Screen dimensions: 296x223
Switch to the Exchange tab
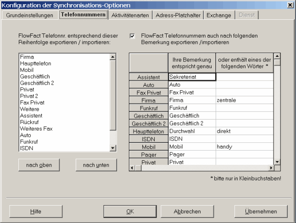click(x=219, y=15)
